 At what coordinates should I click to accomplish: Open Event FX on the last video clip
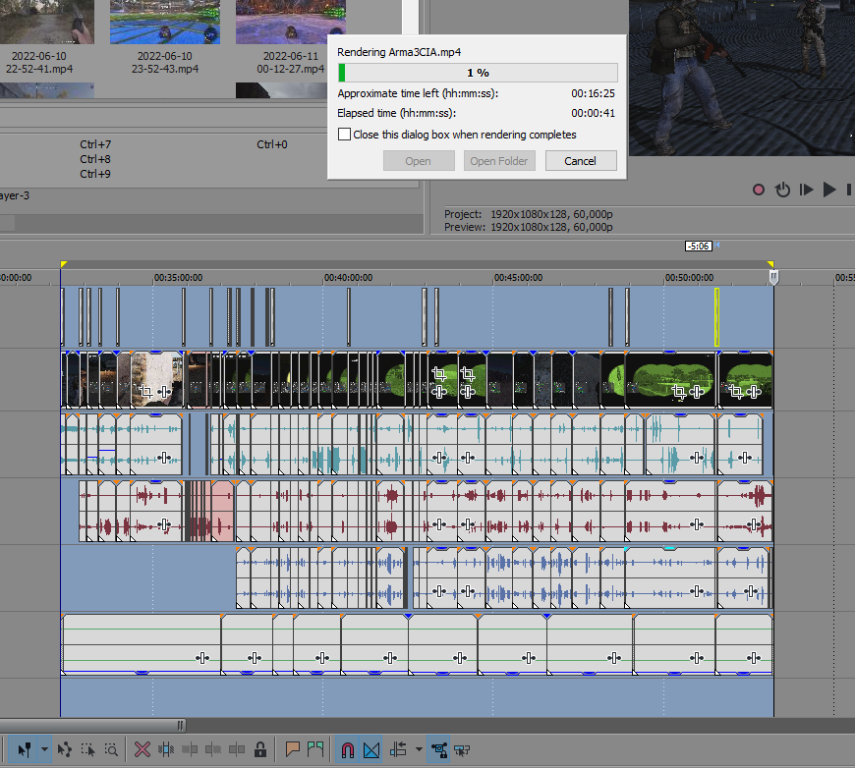pyautogui.click(x=754, y=391)
